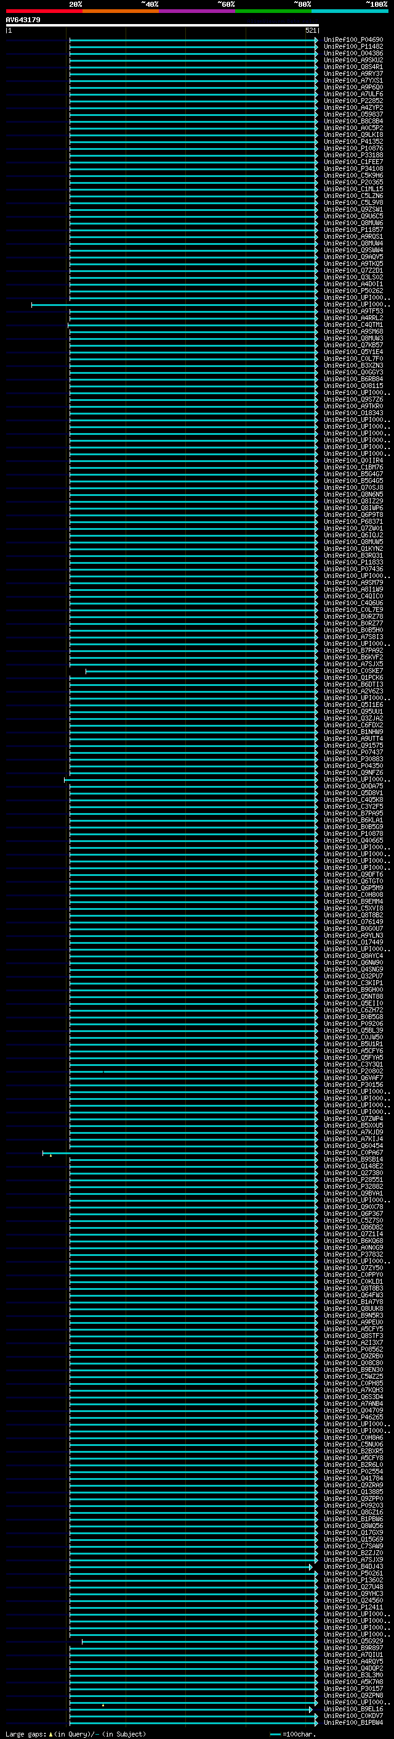
Task: Select hit label UniRef100_C7SAW9
Action: (x=353, y=1546)
